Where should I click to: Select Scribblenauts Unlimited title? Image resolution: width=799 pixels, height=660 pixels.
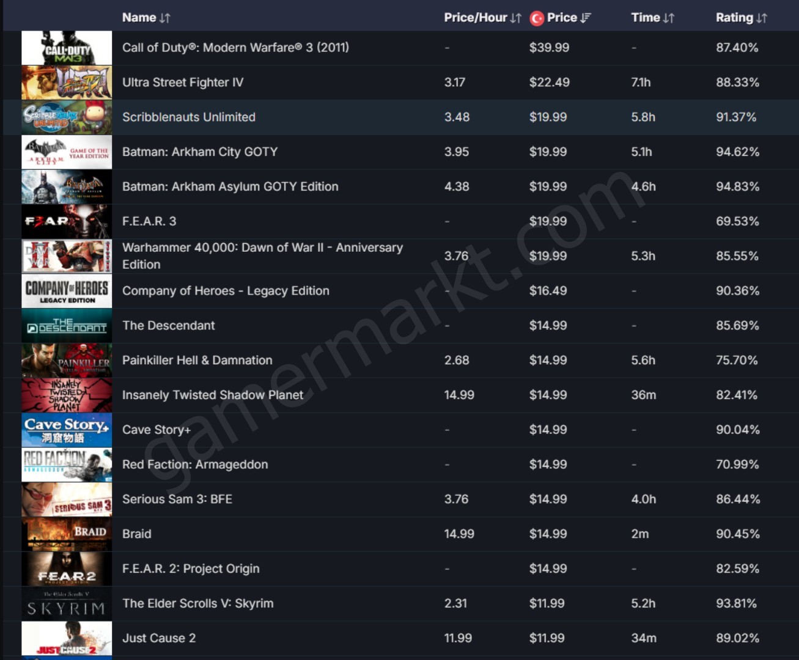pos(189,117)
